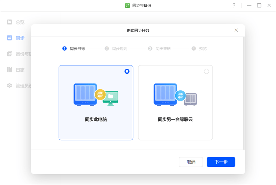The width and height of the screenshot is (276, 185).
Task: Click the dialog's vertical scrollbar
Action: pos(244,93)
